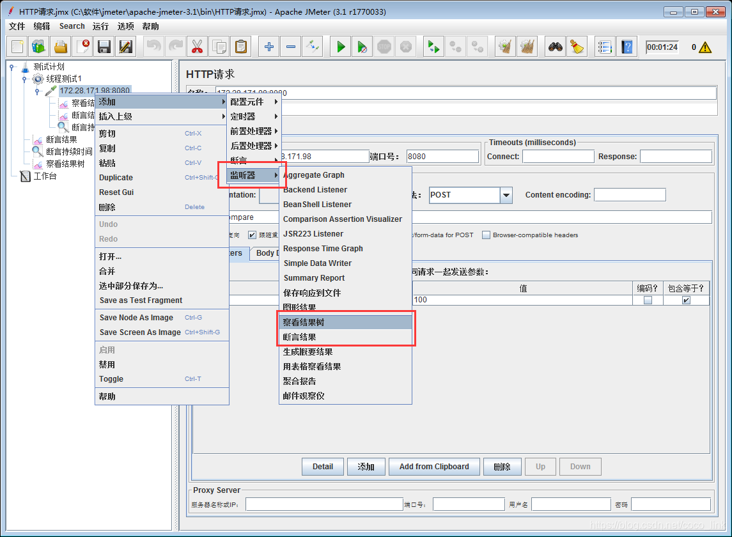Collapse the 测试计划 tree node toggle
Screen dimensions: 732x537
click(12, 67)
